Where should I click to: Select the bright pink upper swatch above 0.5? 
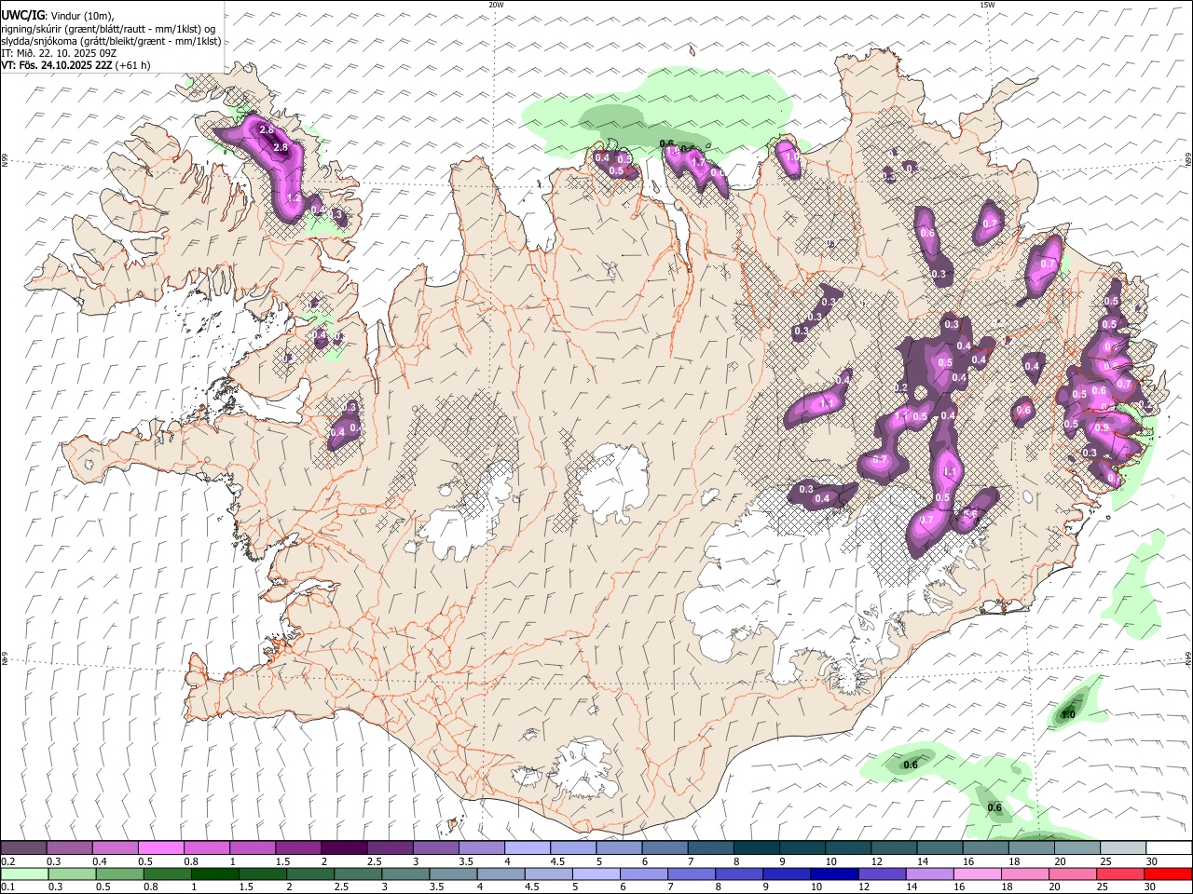click(160, 847)
